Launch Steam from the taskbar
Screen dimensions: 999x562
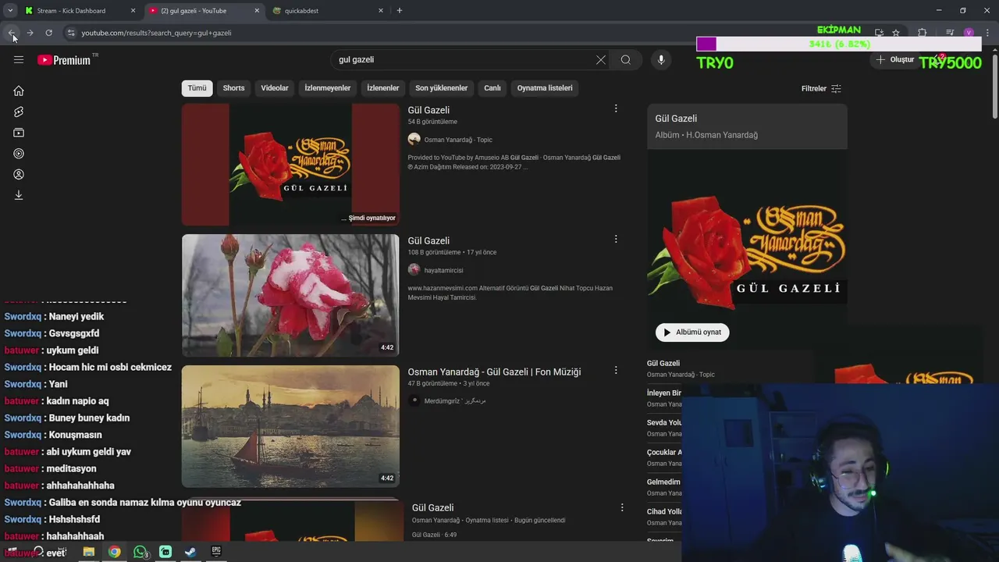pos(190,552)
